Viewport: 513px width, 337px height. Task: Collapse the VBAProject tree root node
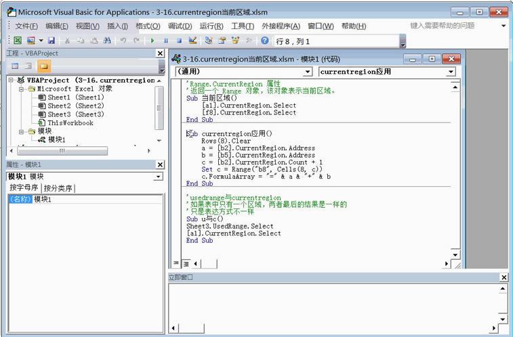11,80
